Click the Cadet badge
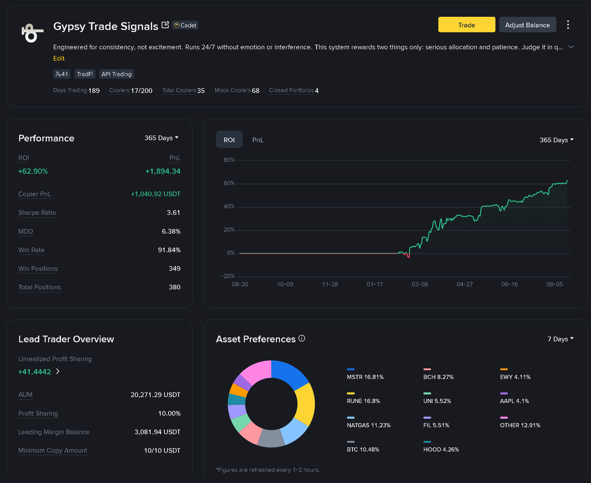Viewport: 591px width, 483px height. 185,25
